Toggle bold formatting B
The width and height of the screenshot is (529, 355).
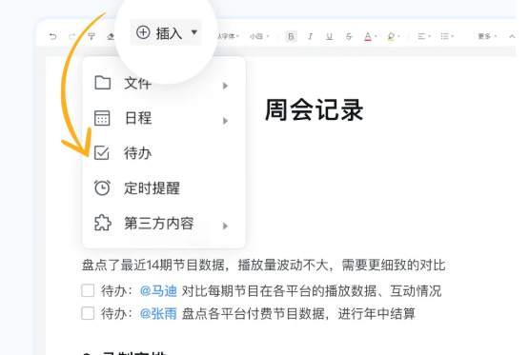(291, 36)
